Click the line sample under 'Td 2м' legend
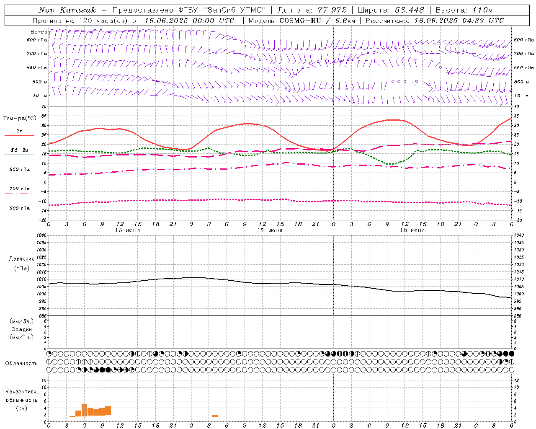Viewport: 536px width, 429px height. (x=18, y=155)
